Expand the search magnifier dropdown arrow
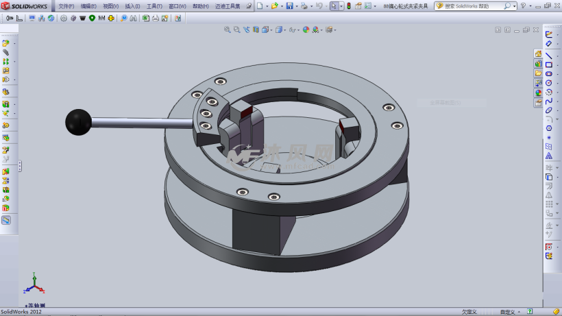562x316 pixels. click(x=514, y=6)
